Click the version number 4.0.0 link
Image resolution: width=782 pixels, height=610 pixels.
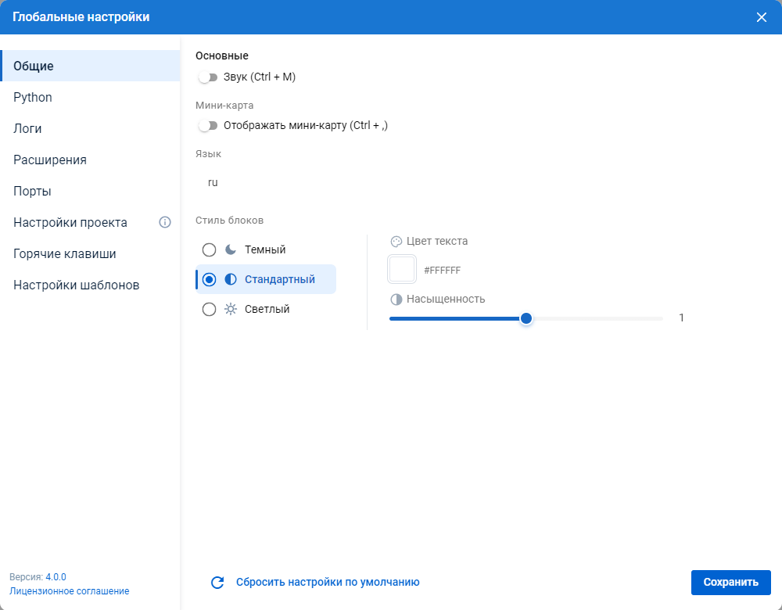[56, 577]
